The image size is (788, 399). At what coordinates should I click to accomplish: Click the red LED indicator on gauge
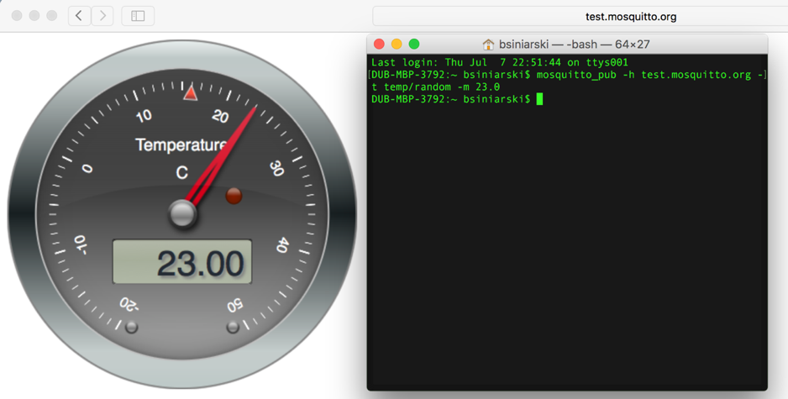pyautogui.click(x=234, y=196)
